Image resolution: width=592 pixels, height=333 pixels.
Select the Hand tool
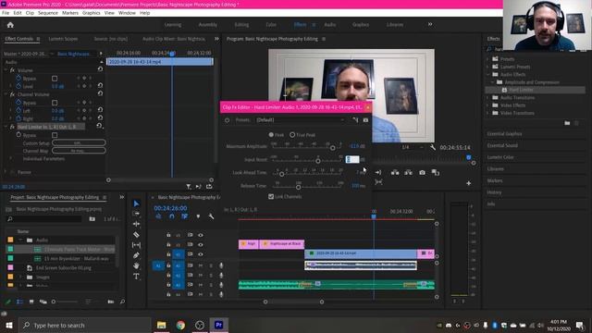[x=136, y=265]
